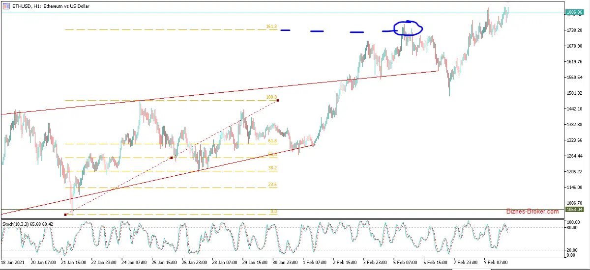Click the current price tag 1806.86
This screenshot has width=590, height=270.
pyautogui.click(x=575, y=12)
